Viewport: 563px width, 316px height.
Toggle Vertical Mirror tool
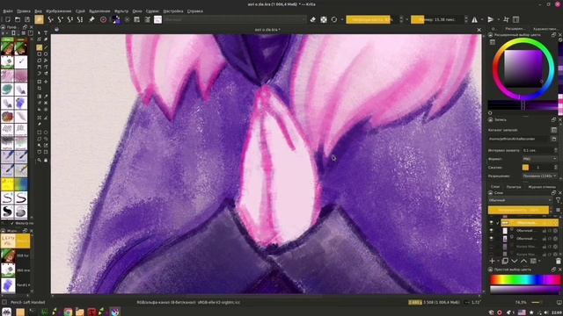[x=490, y=19]
